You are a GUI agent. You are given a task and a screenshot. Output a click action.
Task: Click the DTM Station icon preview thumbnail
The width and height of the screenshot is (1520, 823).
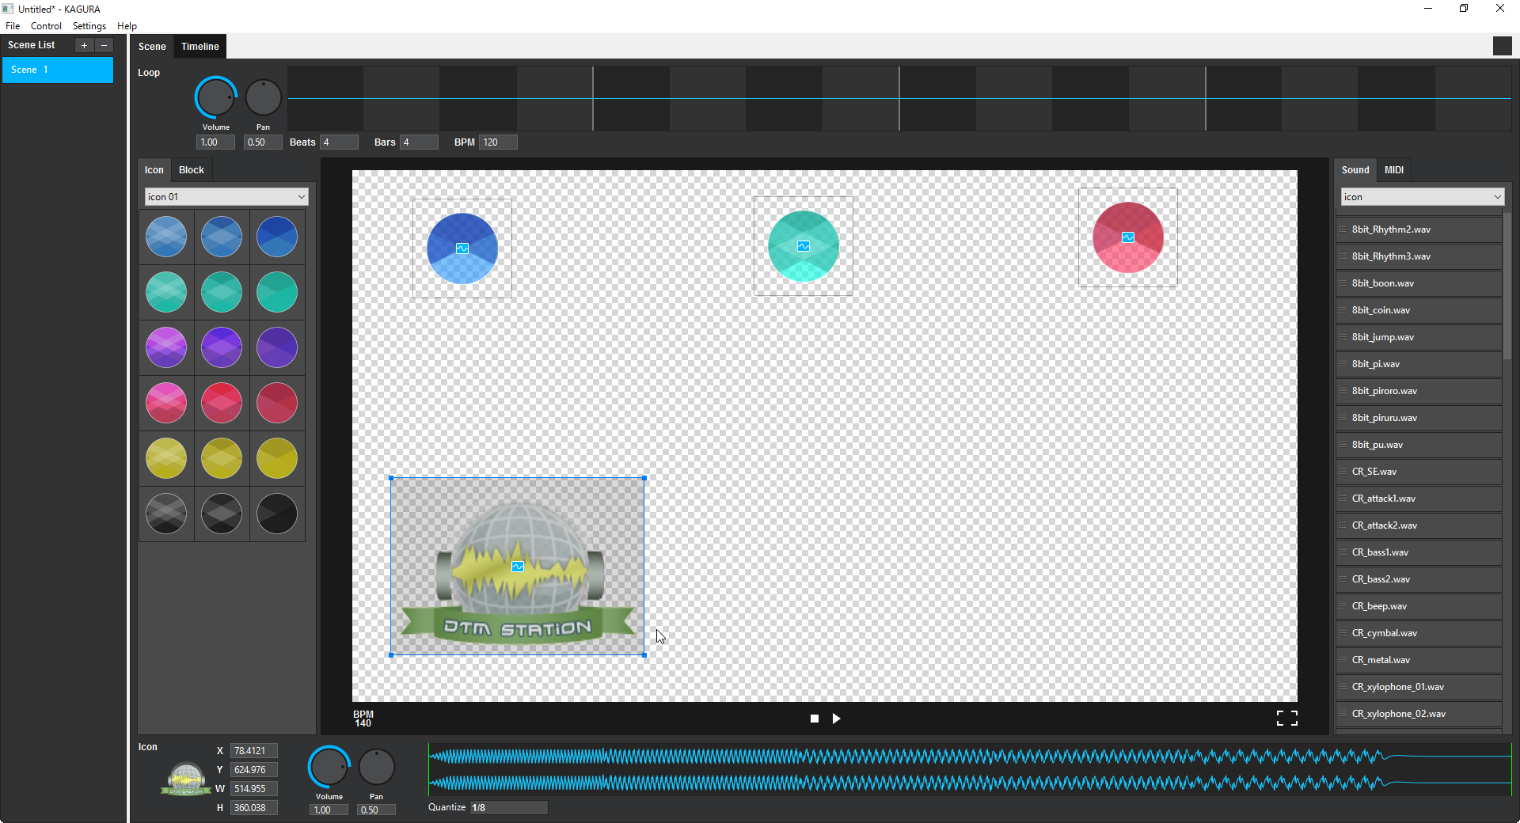pos(186,779)
